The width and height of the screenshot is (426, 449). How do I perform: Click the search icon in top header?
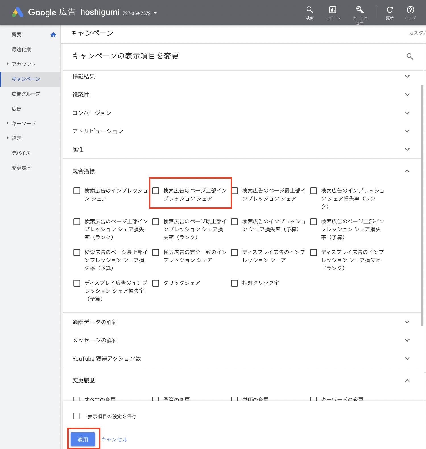pos(309,10)
